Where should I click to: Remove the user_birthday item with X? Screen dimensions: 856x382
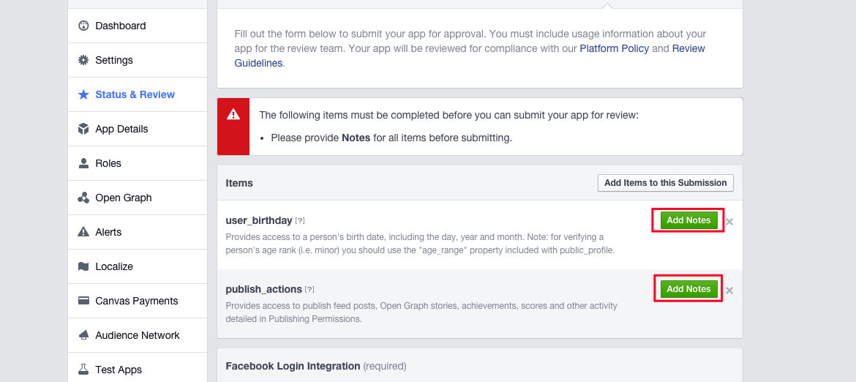(x=729, y=222)
